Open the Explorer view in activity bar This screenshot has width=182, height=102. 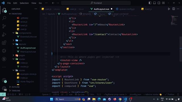4,10
